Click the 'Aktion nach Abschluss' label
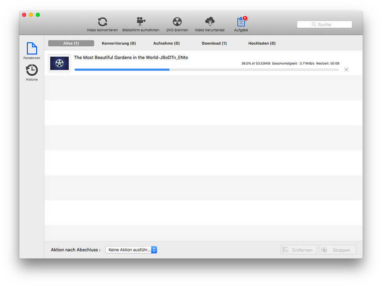 click(75, 250)
